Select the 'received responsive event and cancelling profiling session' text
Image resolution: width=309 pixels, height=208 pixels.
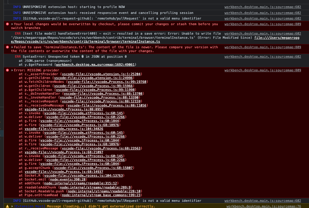coord(137,13)
